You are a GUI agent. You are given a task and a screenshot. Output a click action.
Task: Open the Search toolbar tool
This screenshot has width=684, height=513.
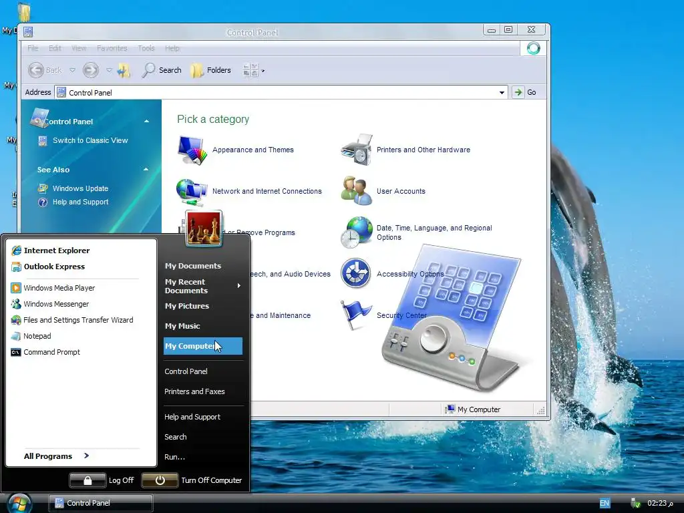tap(162, 70)
